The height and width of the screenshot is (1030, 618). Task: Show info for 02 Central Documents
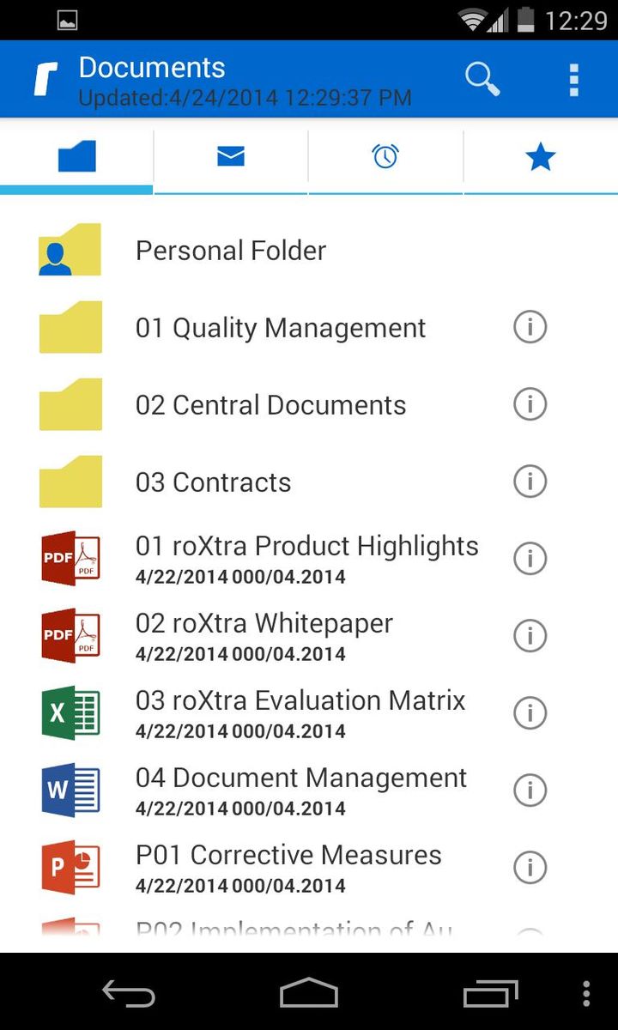(530, 404)
